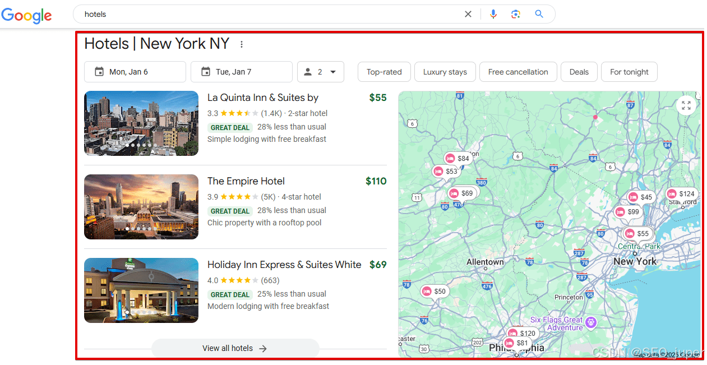Apply the Free cancellation filter
Screen dimensions: 707x365
[x=518, y=72]
